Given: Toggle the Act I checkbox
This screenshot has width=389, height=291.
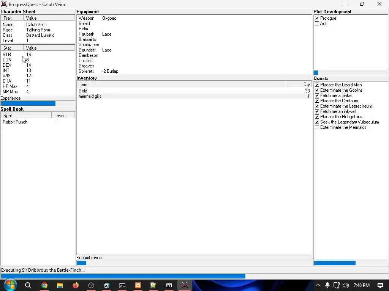Looking at the screenshot, I should click(317, 23).
